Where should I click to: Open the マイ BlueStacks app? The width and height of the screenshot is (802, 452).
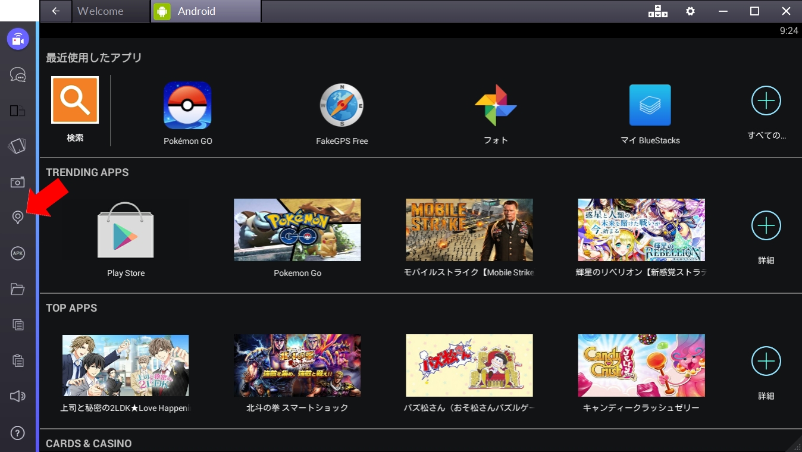[650, 105]
